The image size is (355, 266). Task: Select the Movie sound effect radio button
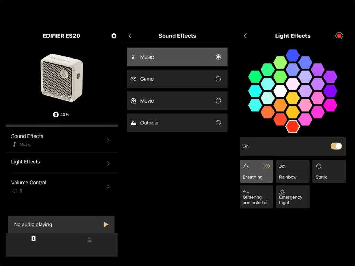(x=218, y=101)
